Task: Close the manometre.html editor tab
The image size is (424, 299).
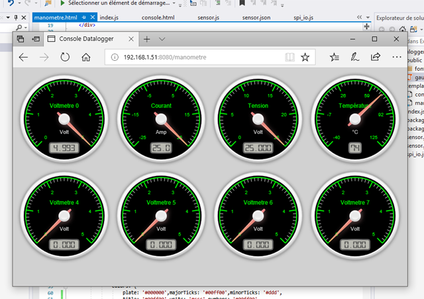Action: [x=93, y=17]
